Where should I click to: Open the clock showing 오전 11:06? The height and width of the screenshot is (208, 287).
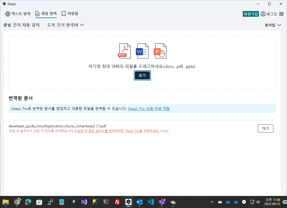click(x=272, y=202)
